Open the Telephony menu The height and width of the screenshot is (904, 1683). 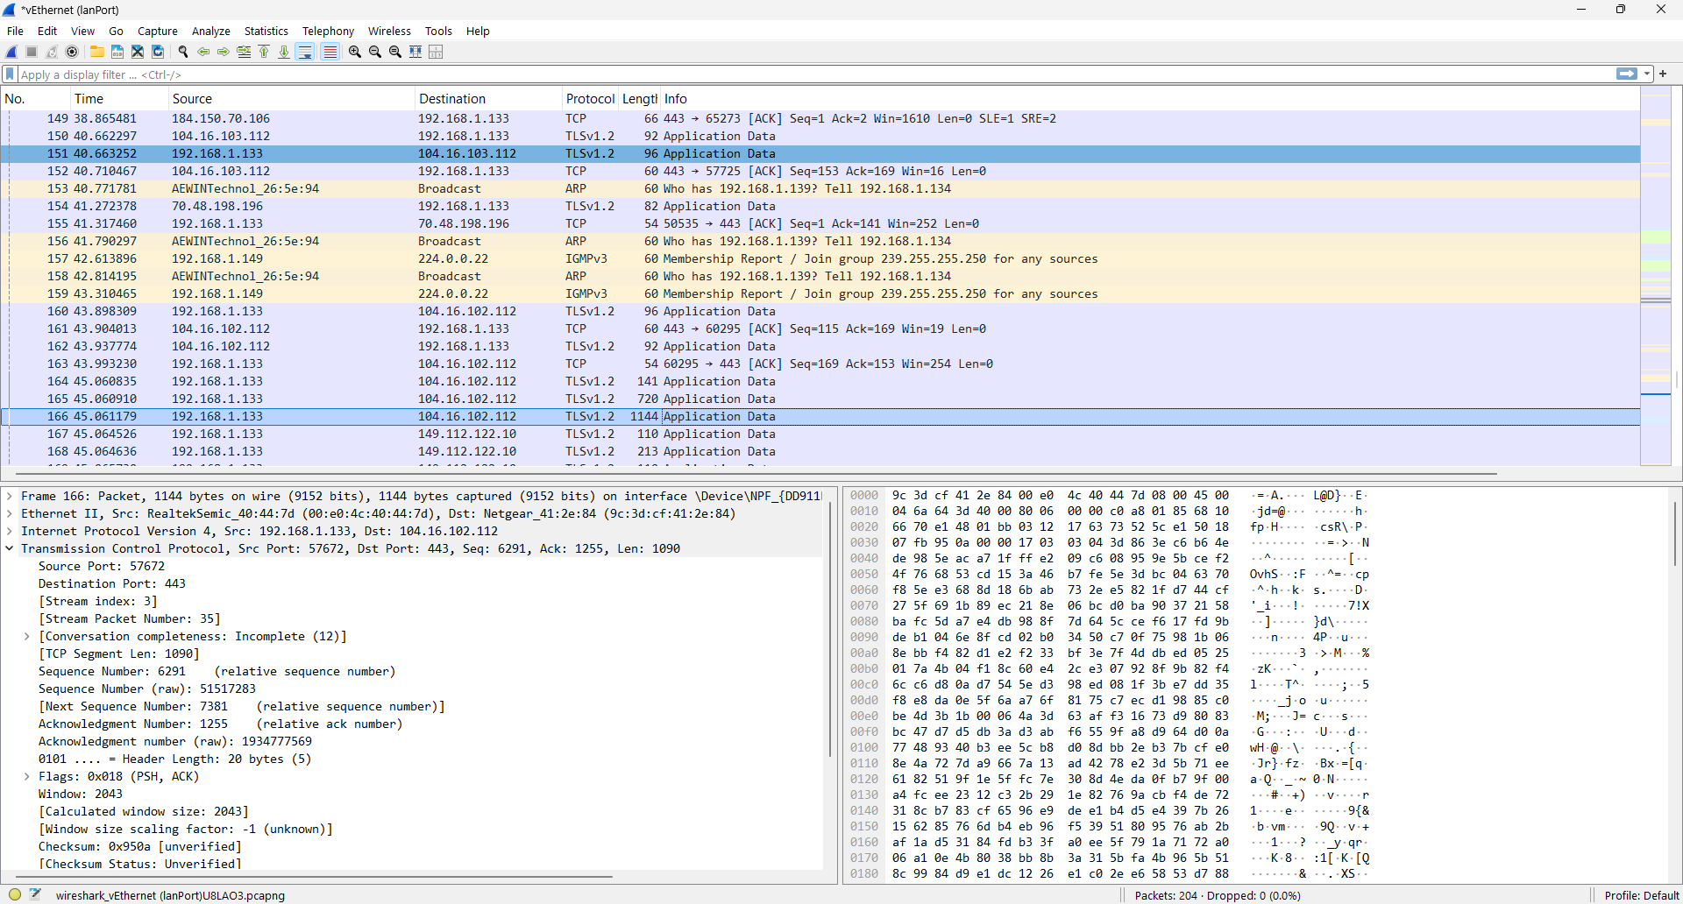tap(329, 31)
